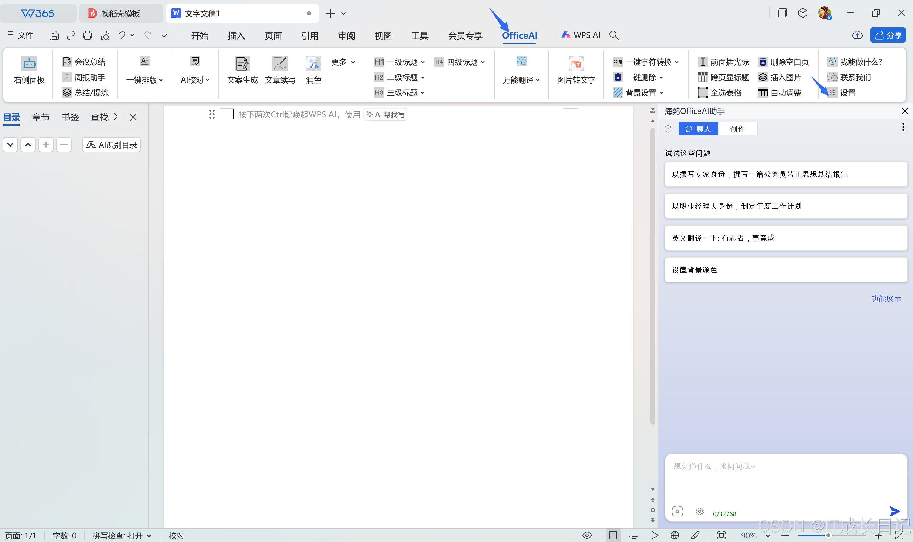Expand the 万能翻译 dropdown
Image resolution: width=913 pixels, height=542 pixels.
point(521,80)
